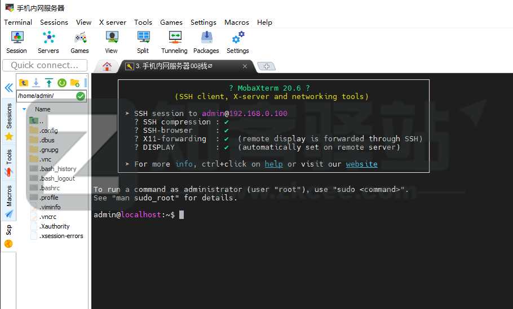Open the Terminal menu
513x309 pixels.
tap(18, 22)
